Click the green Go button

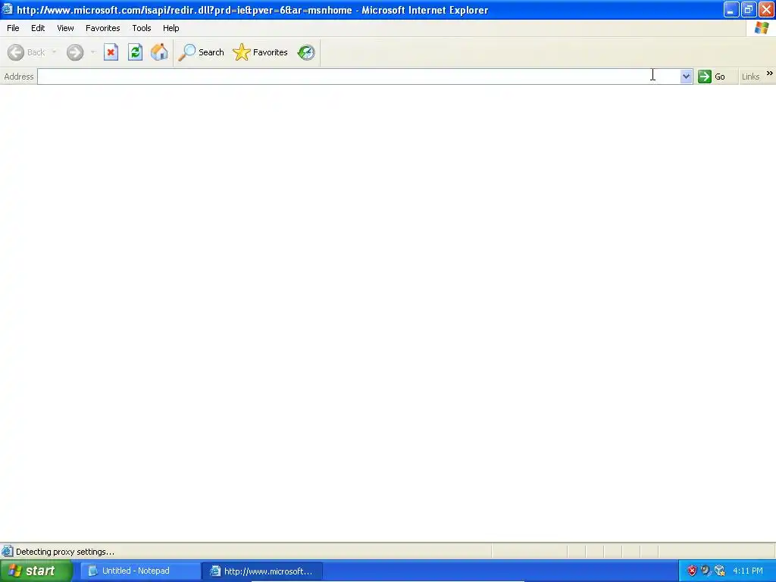point(712,77)
